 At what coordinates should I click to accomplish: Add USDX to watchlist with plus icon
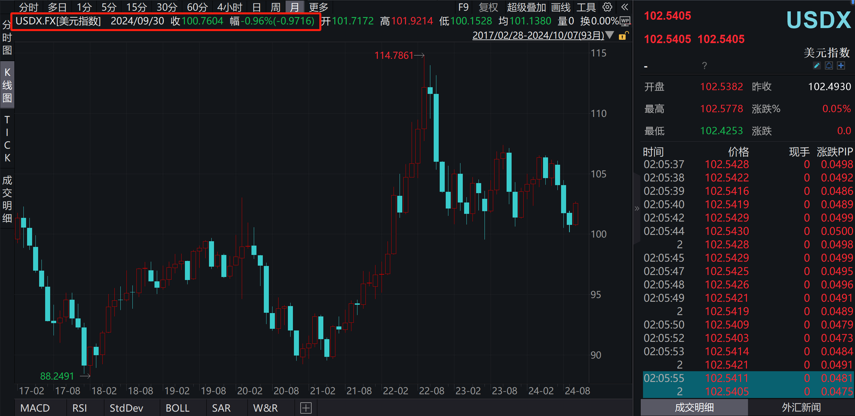click(841, 65)
